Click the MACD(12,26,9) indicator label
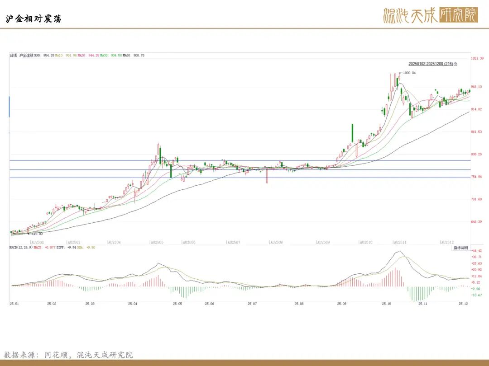Viewport: 489px width, 366px height. coord(21,248)
